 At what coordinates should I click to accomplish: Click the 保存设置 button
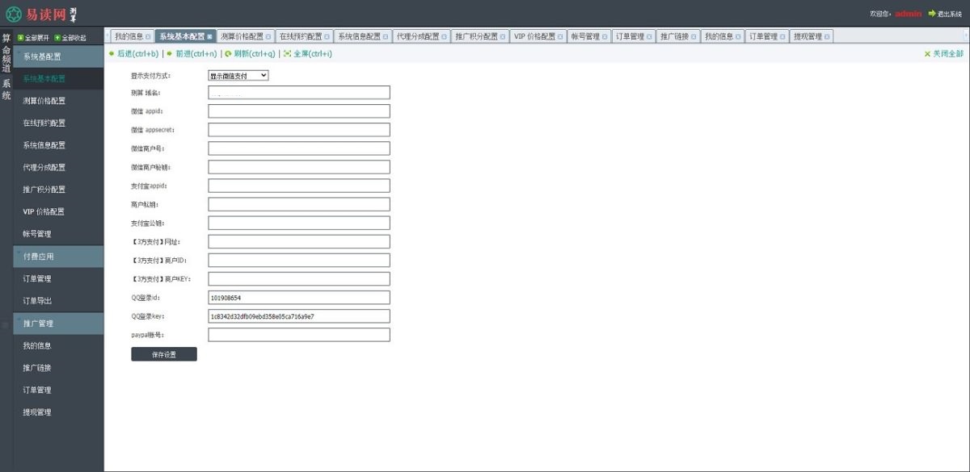pyautogui.click(x=164, y=354)
